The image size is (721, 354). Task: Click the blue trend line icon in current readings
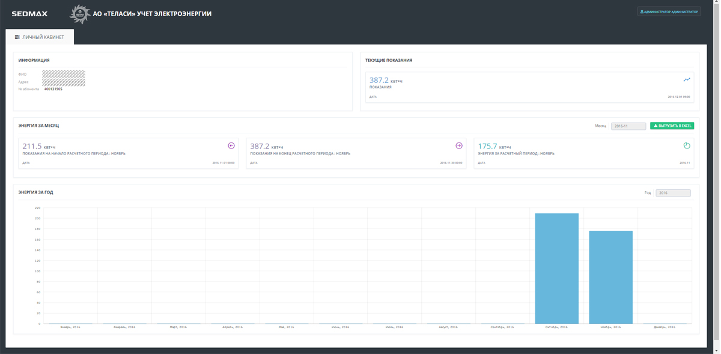point(687,79)
